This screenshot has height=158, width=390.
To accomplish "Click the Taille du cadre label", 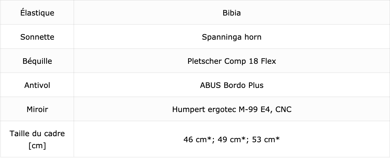I will (x=37, y=133).
